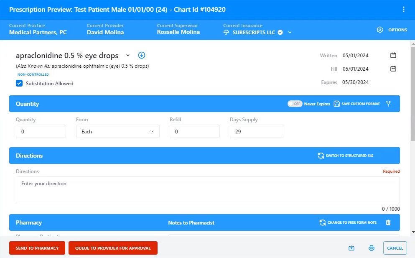Click SWITCH TO STRUCTURED SIG button
The image size is (415, 258).
pyautogui.click(x=346, y=156)
